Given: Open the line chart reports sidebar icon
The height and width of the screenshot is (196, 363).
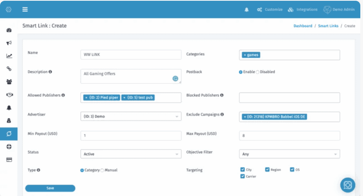Looking at the screenshot, I should tap(9, 56).
